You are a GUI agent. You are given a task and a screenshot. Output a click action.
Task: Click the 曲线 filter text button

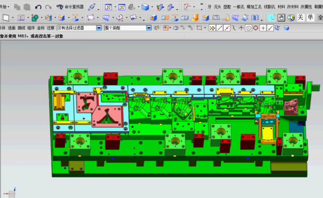click(21, 28)
